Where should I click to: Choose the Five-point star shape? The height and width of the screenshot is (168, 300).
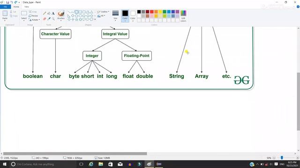click(76, 19)
